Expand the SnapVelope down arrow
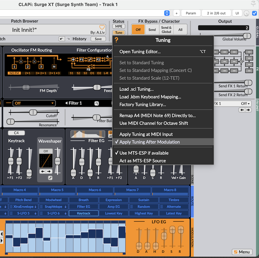 coord(66,207)
